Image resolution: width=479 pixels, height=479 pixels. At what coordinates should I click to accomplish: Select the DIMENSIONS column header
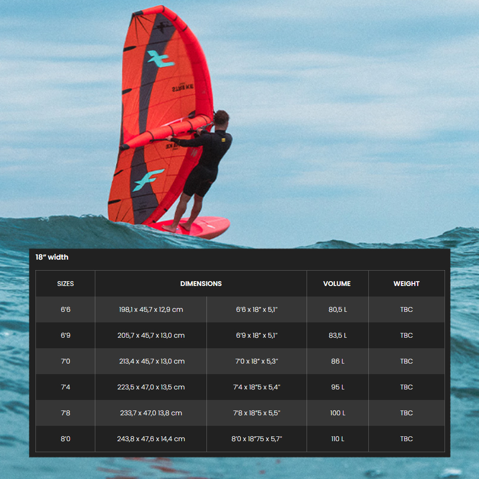click(201, 284)
